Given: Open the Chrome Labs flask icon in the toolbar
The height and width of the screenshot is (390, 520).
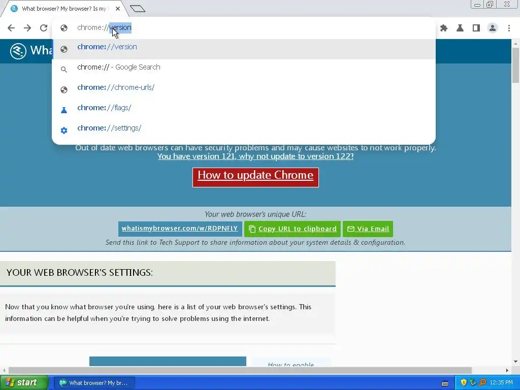Looking at the screenshot, I should 460,28.
